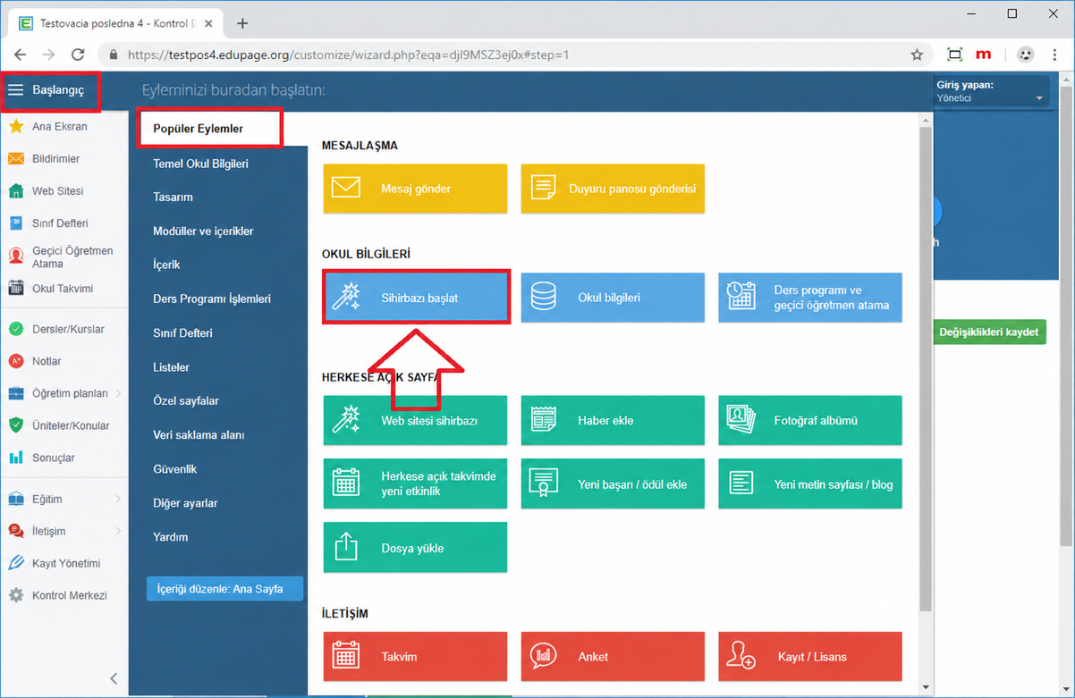Image resolution: width=1075 pixels, height=698 pixels.
Task: Open the Anket survey tile
Action: (613, 657)
